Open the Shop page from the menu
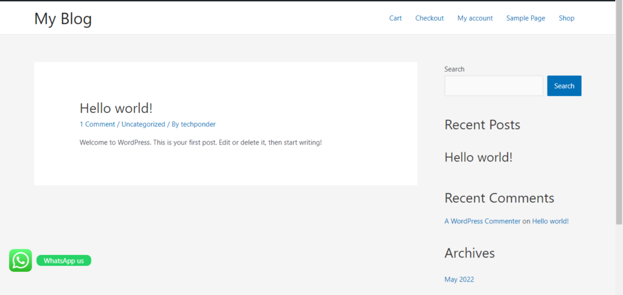Screen dimensions: 623x295 [x=566, y=18]
